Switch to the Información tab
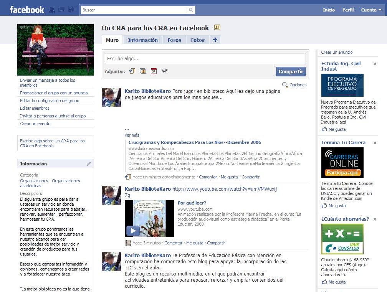 pos(143,40)
